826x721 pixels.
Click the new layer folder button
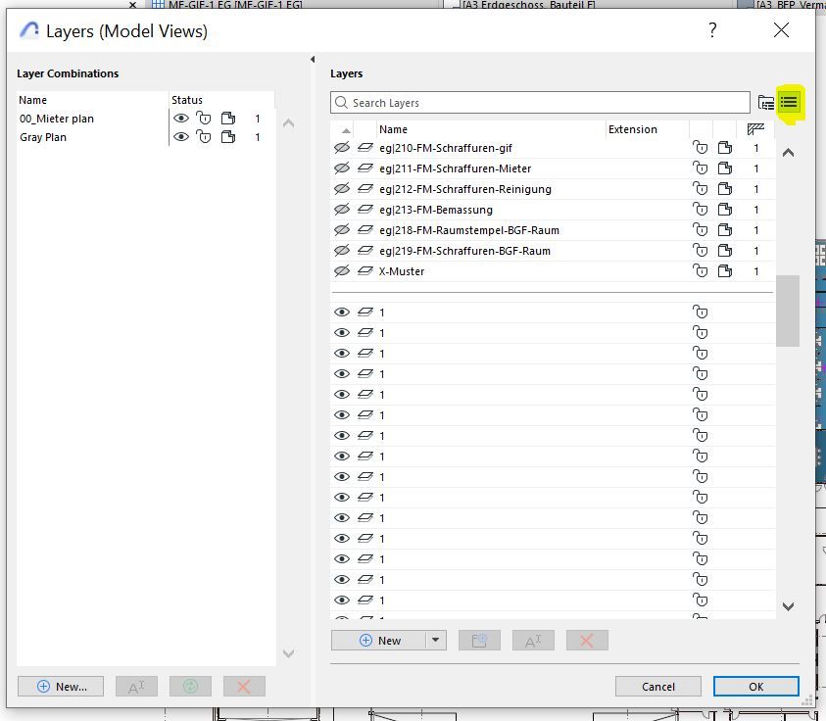point(479,641)
